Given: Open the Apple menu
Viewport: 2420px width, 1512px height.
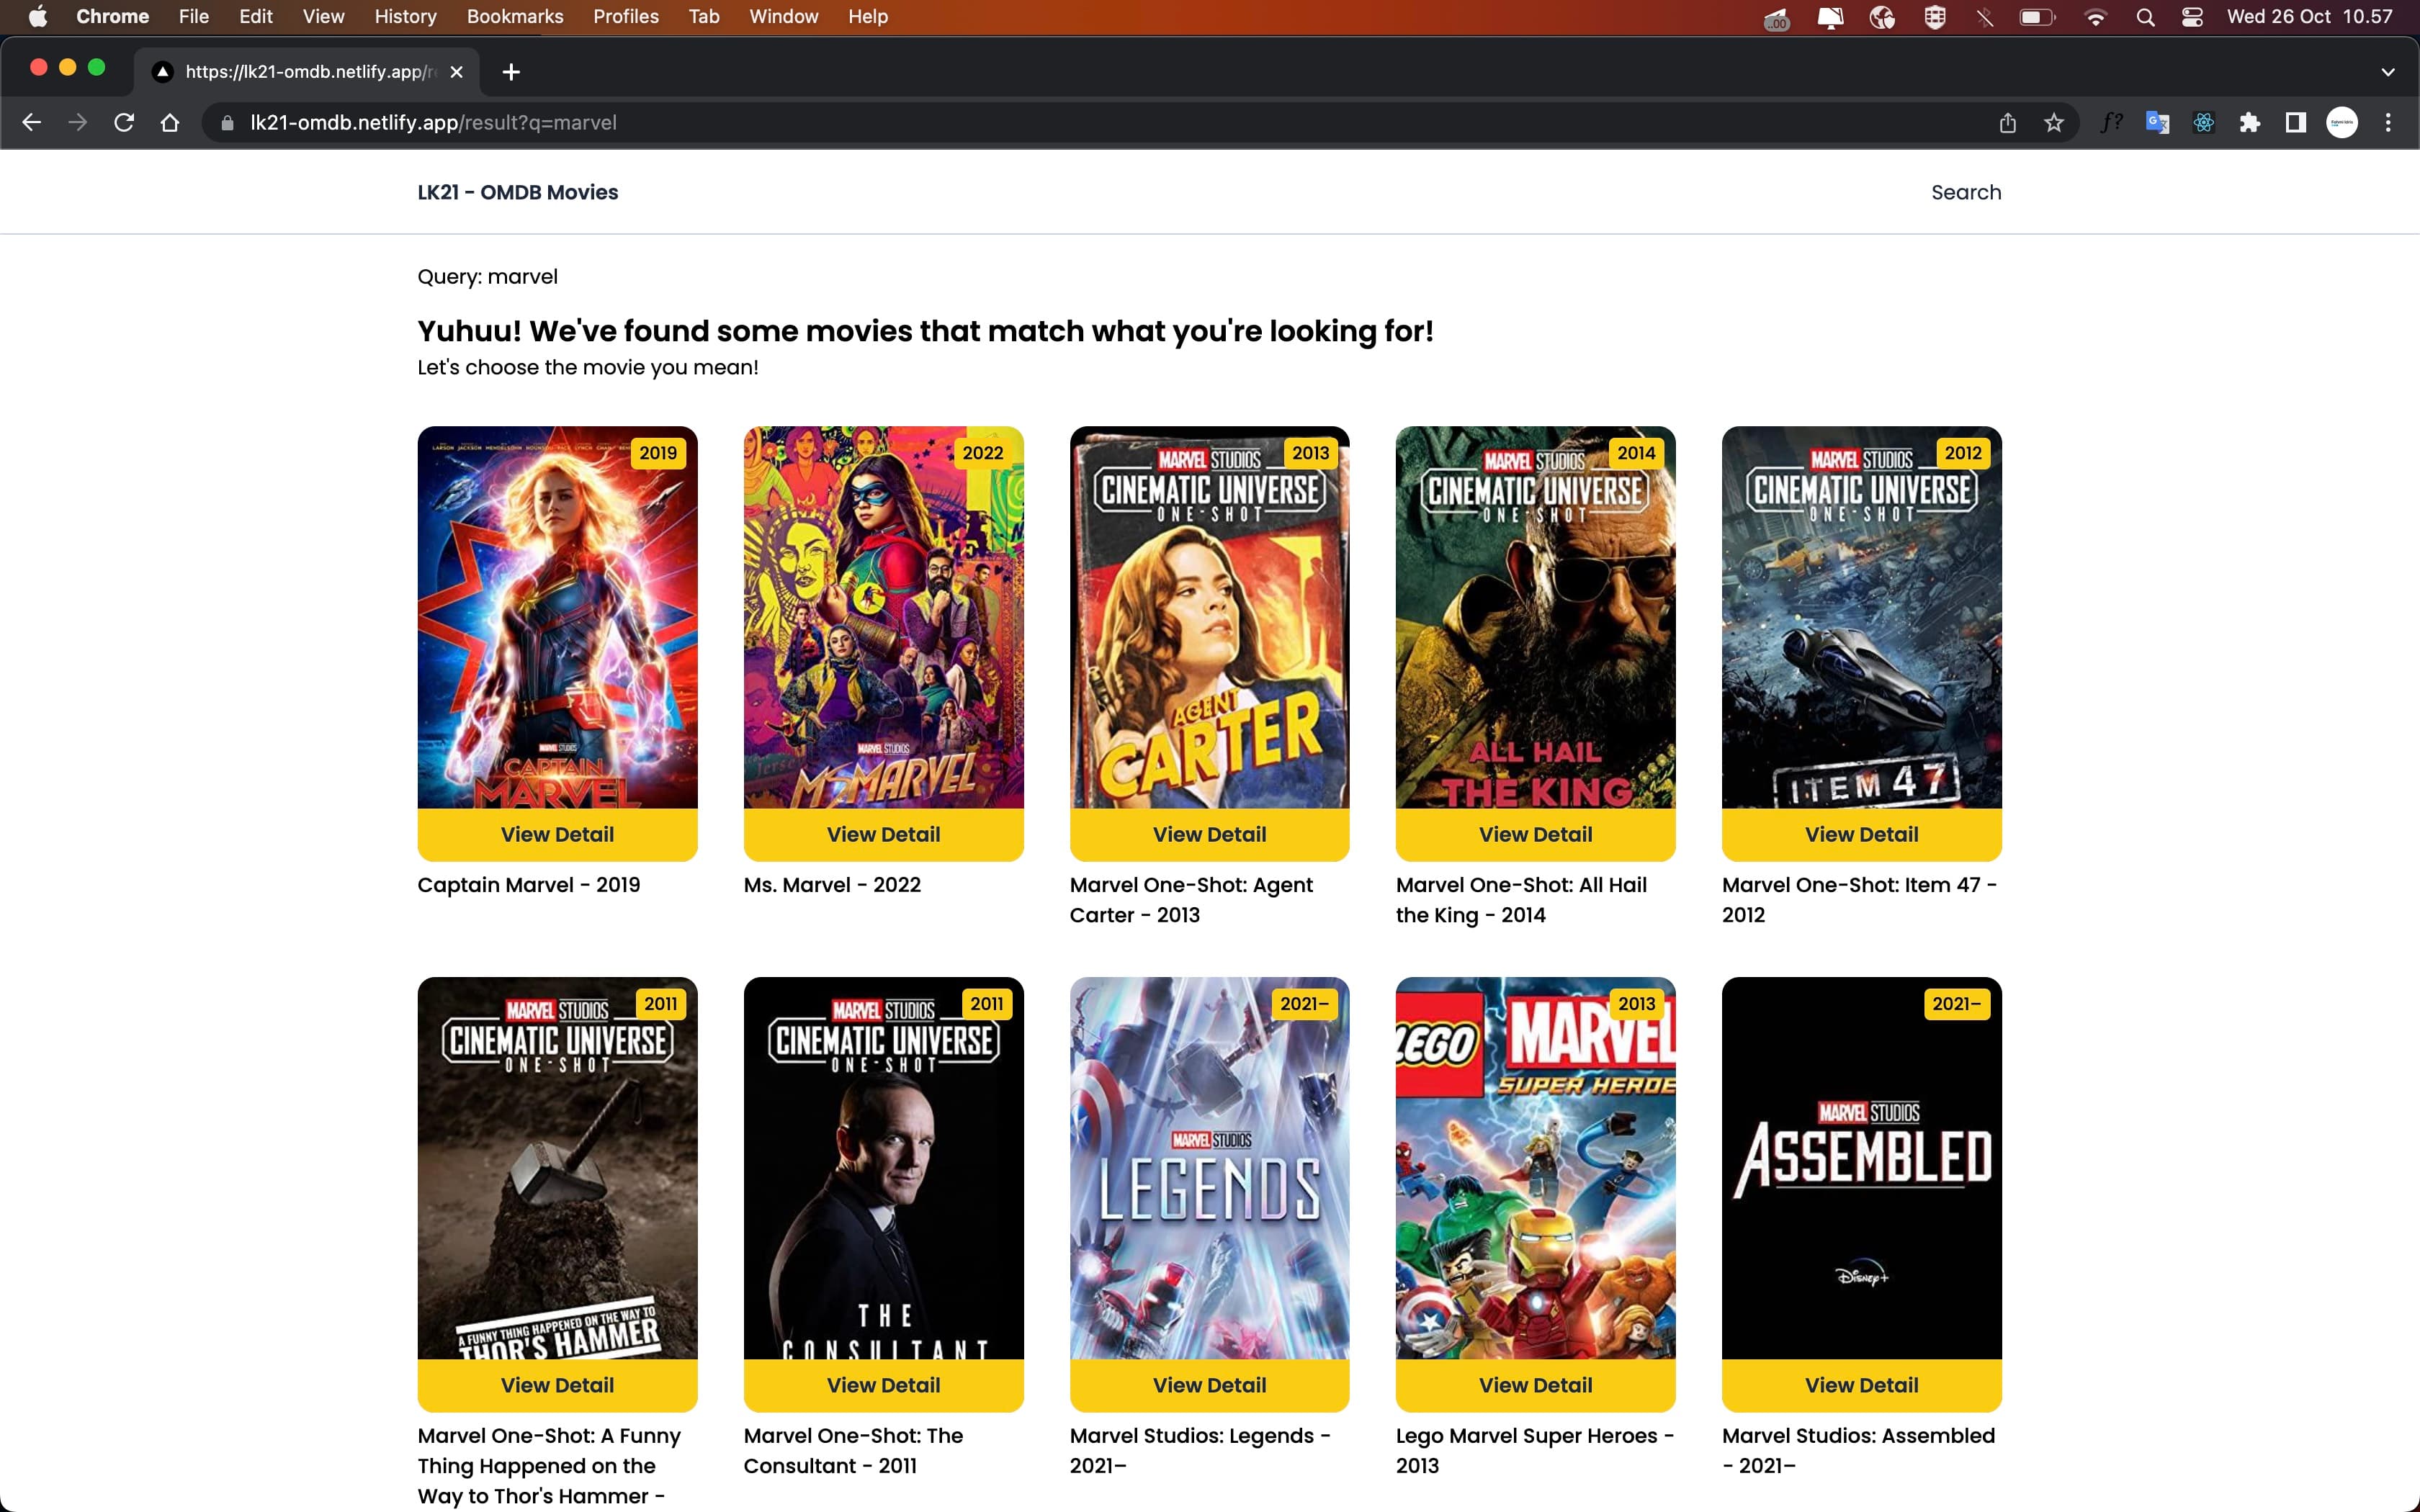Looking at the screenshot, I should click(x=37, y=16).
